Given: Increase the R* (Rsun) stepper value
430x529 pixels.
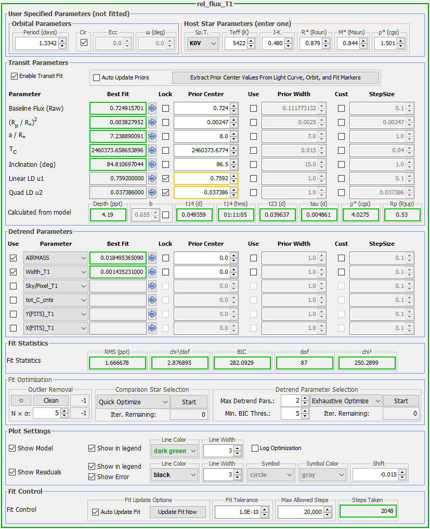Looking at the screenshot, I should point(325,41).
